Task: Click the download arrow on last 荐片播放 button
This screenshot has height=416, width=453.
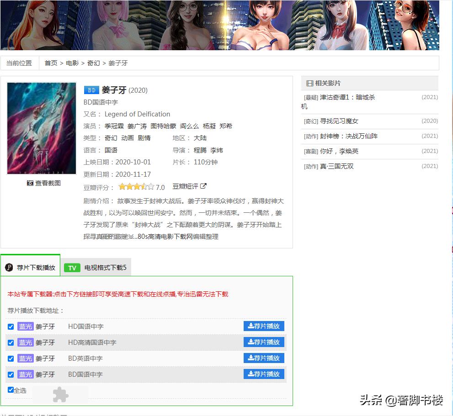Action: click(x=252, y=374)
